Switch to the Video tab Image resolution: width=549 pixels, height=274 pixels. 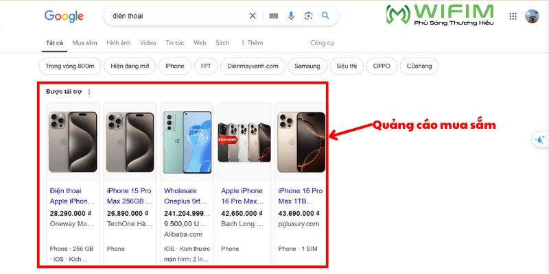[x=148, y=43]
